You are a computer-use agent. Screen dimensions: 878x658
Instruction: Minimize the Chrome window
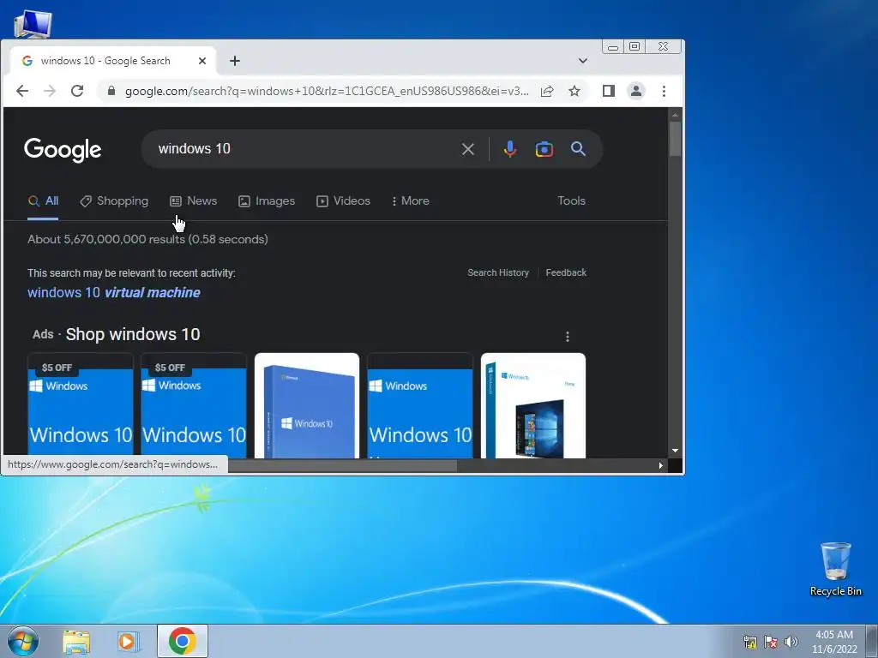pyautogui.click(x=613, y=47)
